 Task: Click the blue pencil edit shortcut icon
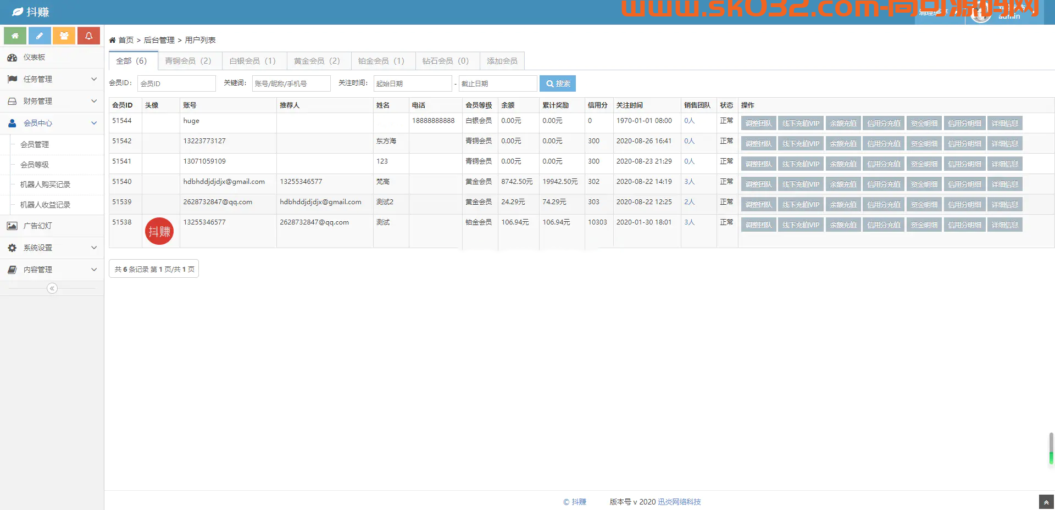click(x=40, y=36)
